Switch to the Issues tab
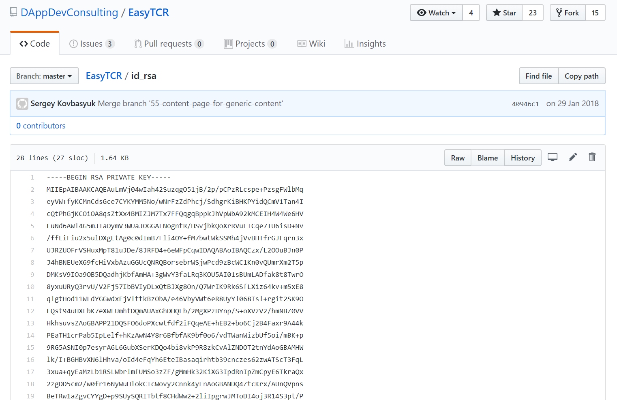 coord(92,44)
